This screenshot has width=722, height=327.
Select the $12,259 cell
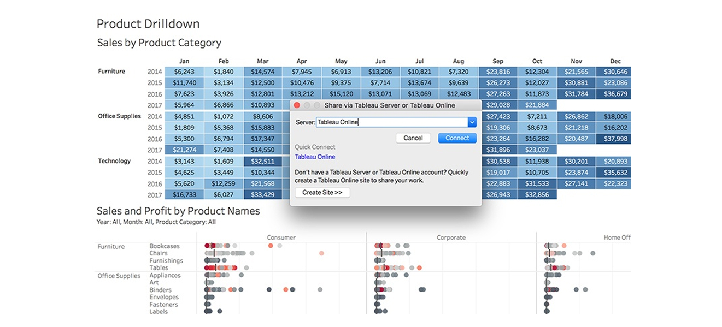[224, 183]
